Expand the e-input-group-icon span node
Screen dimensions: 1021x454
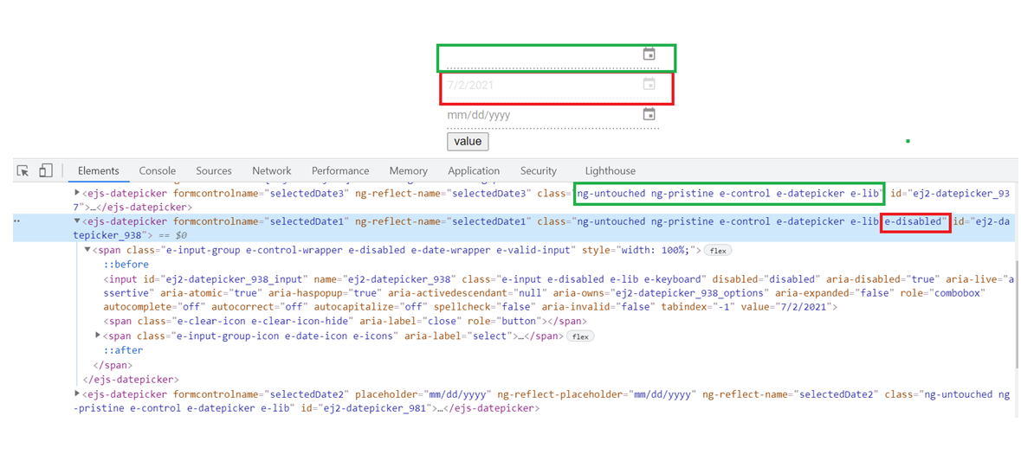pos(98,336)
